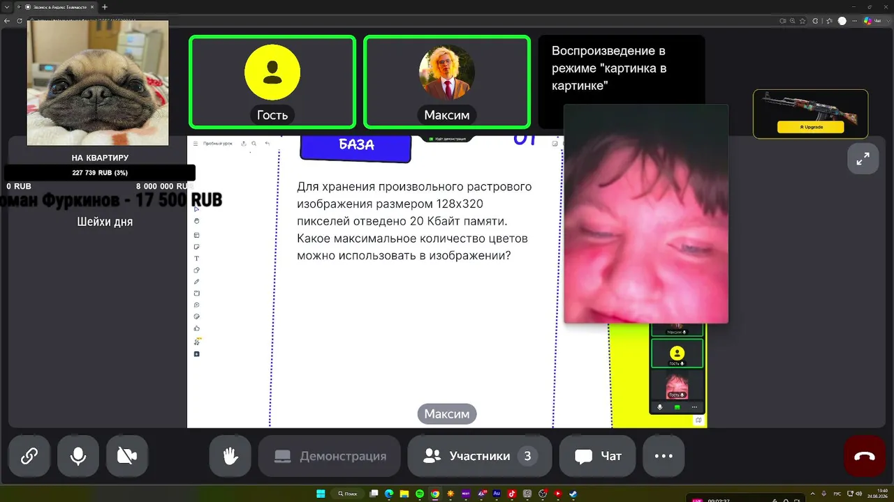The width and height of the screenshot is (894, 502).
Task: Click the pug dog image
Action: point(98,83)
